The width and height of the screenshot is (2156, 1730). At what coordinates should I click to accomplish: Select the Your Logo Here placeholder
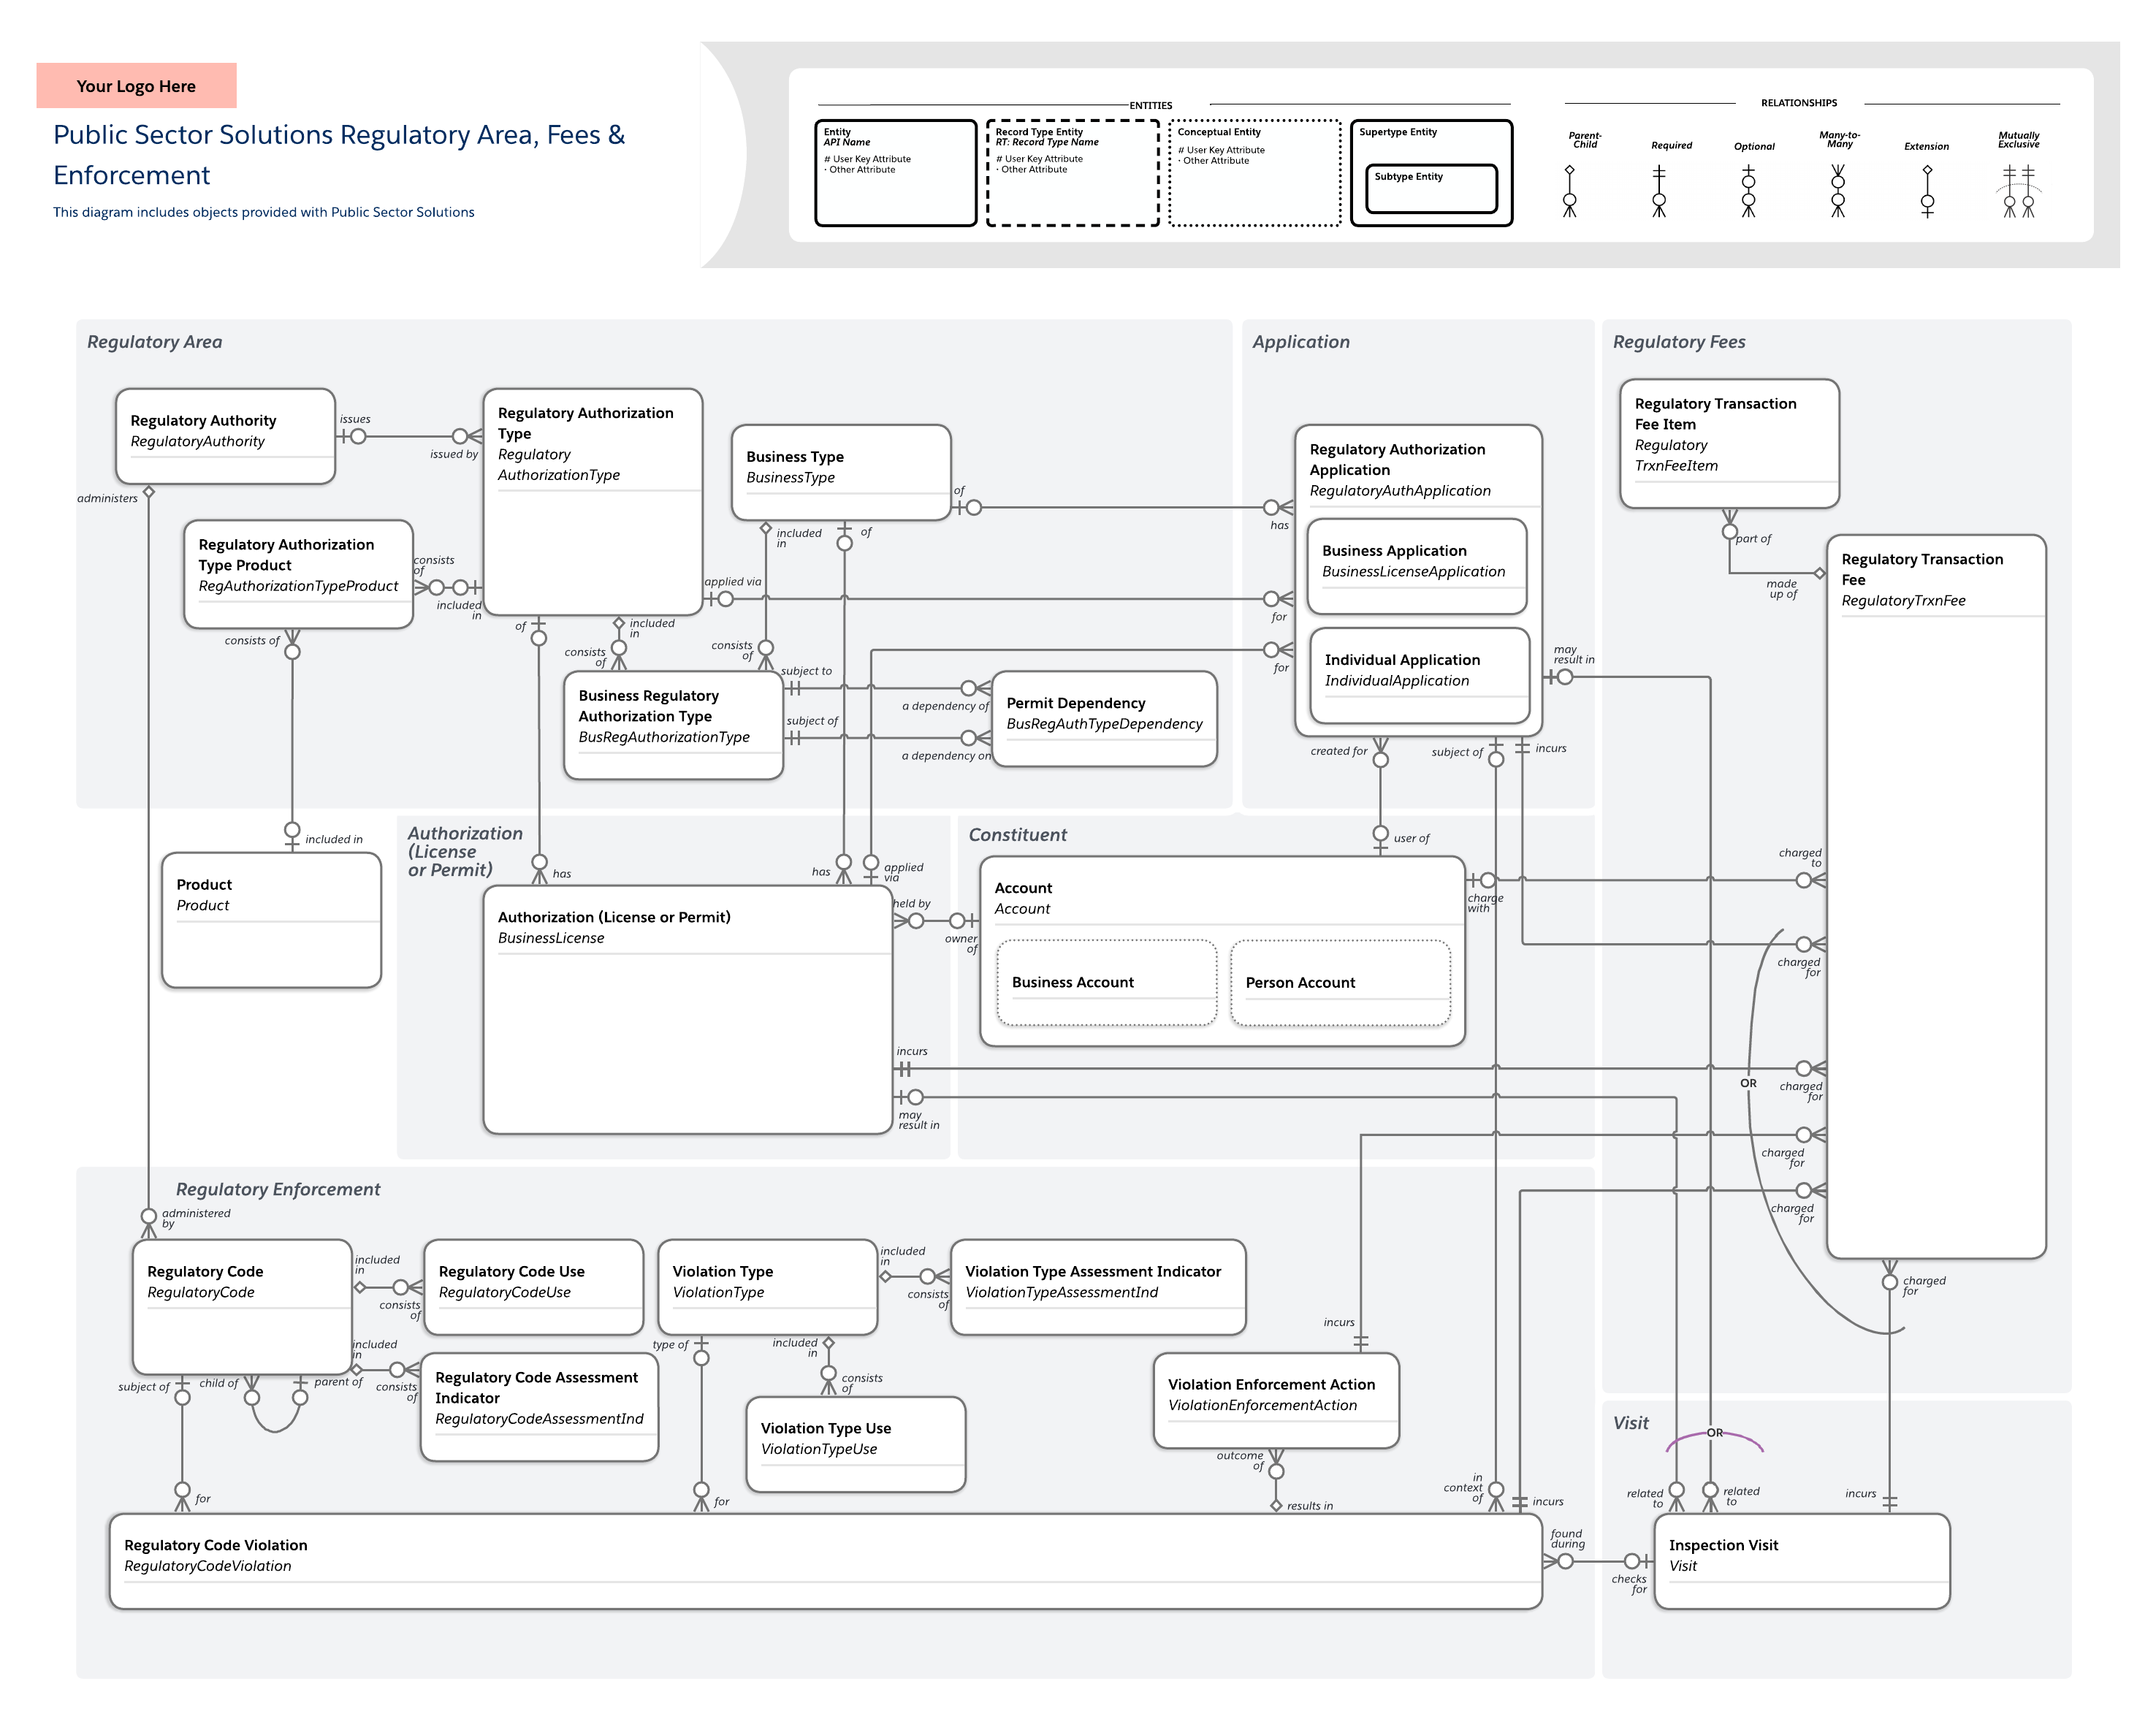(x=136, y=86)
